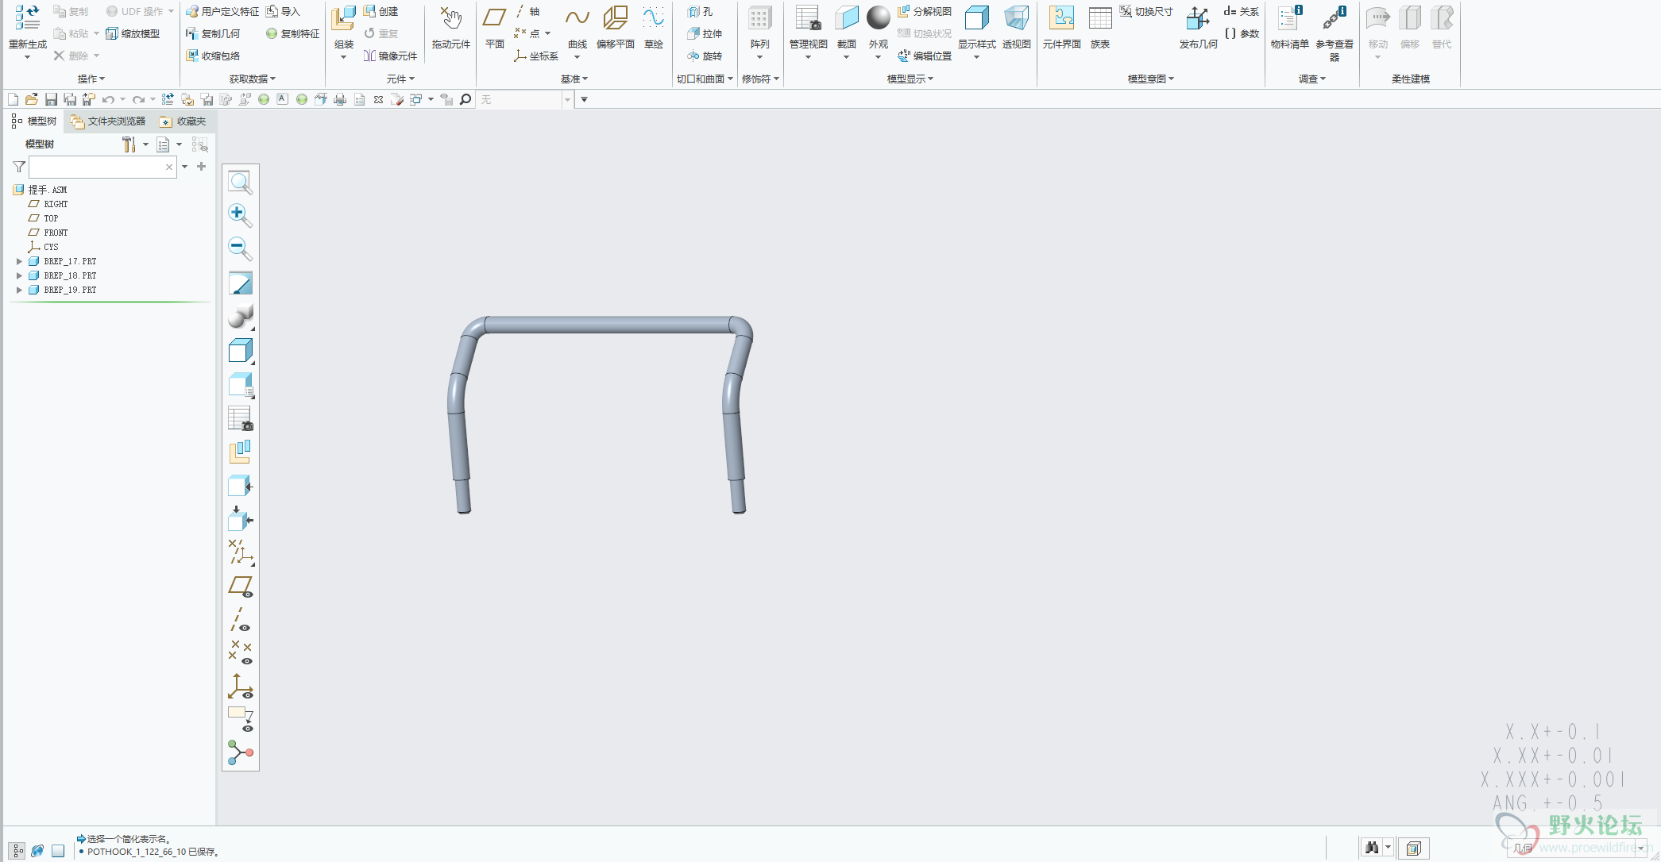Image resolution: width=1661 pixels, height=862 pixels.
Task: Click the model tree search input field
Action: 102,167
